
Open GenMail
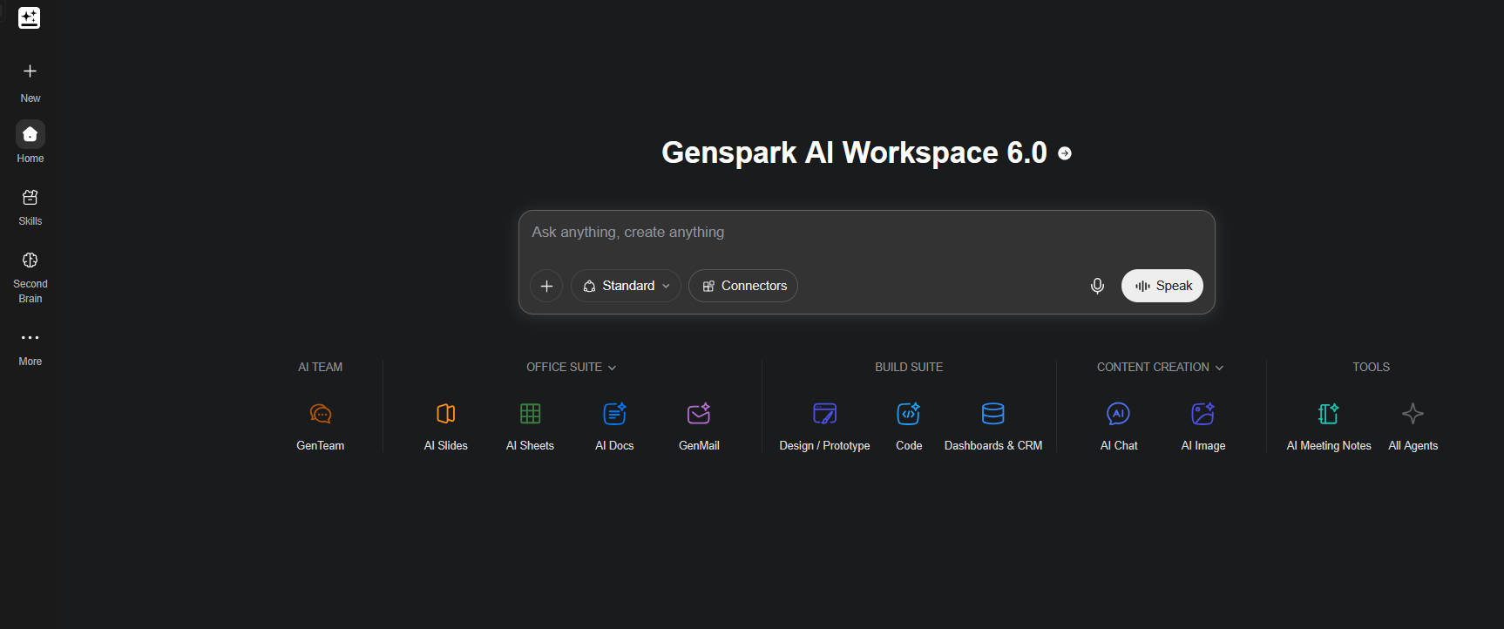click(699, 427)
